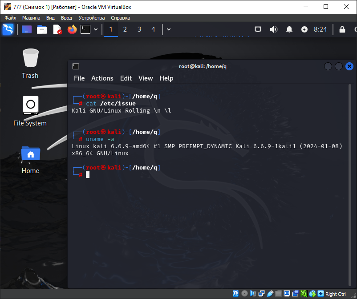Open the file manager panel launcher
The width and height of the screenshot is (357, 299).
click(42, 29)
